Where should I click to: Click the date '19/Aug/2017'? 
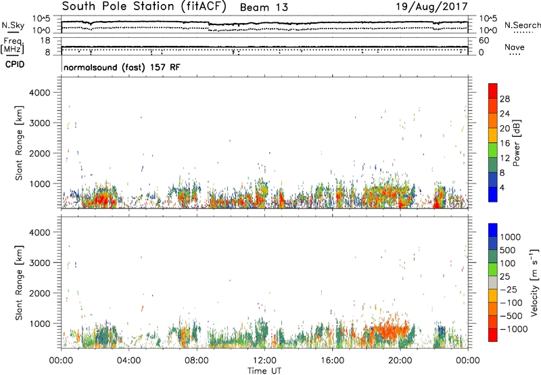[431, 7]
